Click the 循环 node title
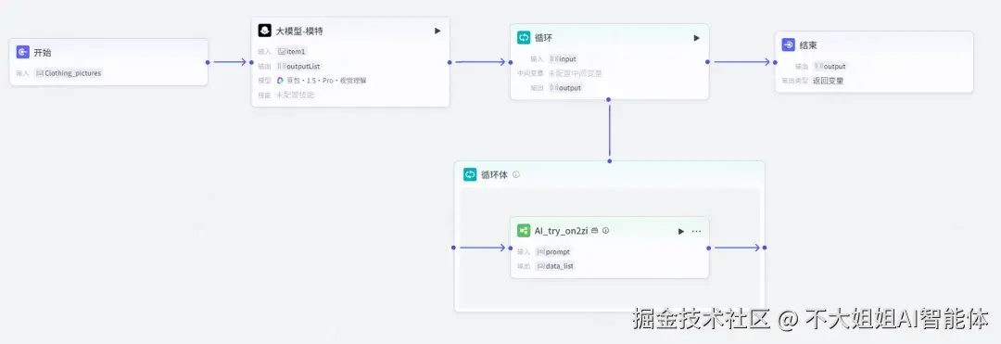1001x344 pixels. 543,38
